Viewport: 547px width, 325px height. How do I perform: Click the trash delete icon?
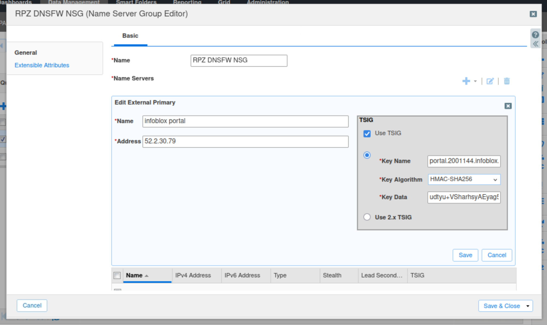[507, 81]
